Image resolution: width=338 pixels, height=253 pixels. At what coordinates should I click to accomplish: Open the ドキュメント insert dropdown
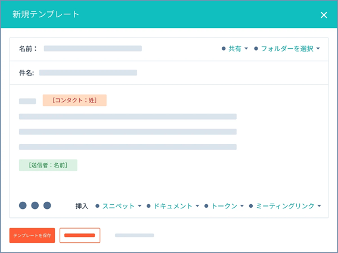pyautogui.click(x=173, y=206)
